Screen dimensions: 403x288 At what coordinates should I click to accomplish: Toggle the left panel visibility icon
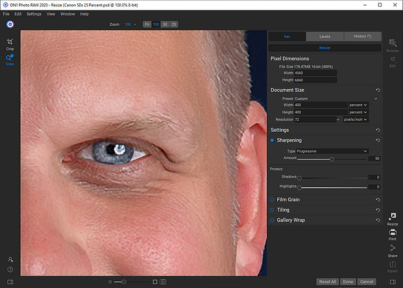(10, 282)
